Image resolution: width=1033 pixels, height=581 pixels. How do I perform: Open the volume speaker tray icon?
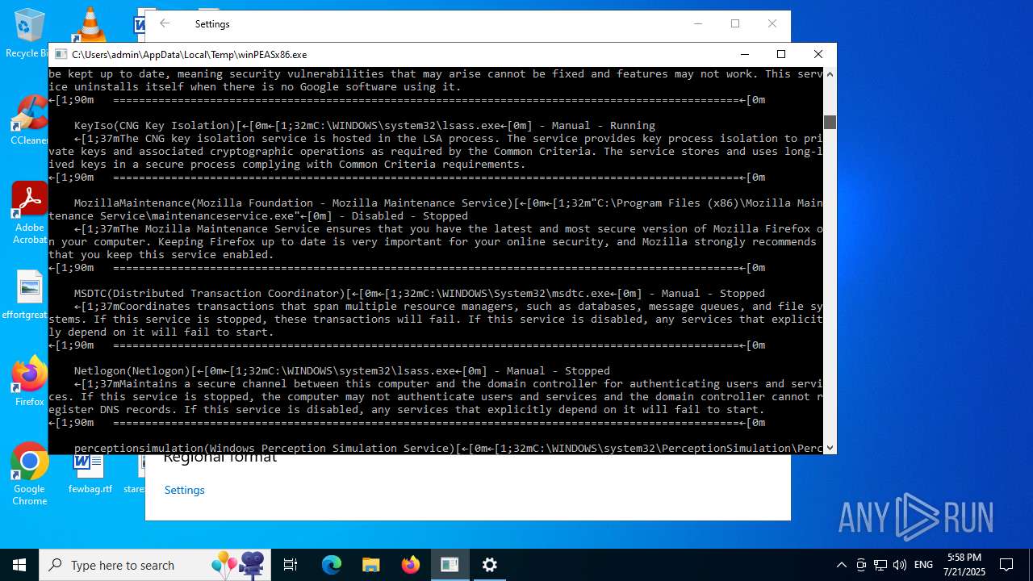point(900,565)
